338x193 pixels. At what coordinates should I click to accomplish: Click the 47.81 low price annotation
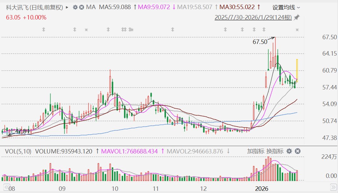pos(22,131)
